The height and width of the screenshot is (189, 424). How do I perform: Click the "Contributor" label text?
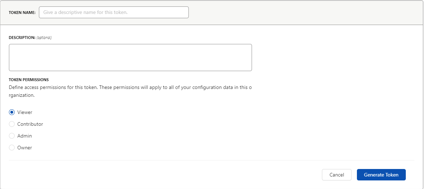click(30, 124)
